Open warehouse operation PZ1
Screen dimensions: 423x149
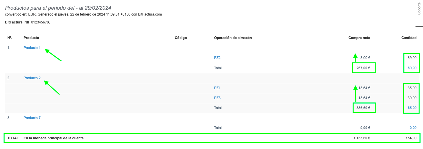click(x=217, y=88)
